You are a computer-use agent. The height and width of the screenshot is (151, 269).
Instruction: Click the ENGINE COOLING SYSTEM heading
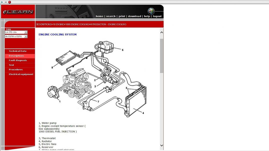click(58, 34)
